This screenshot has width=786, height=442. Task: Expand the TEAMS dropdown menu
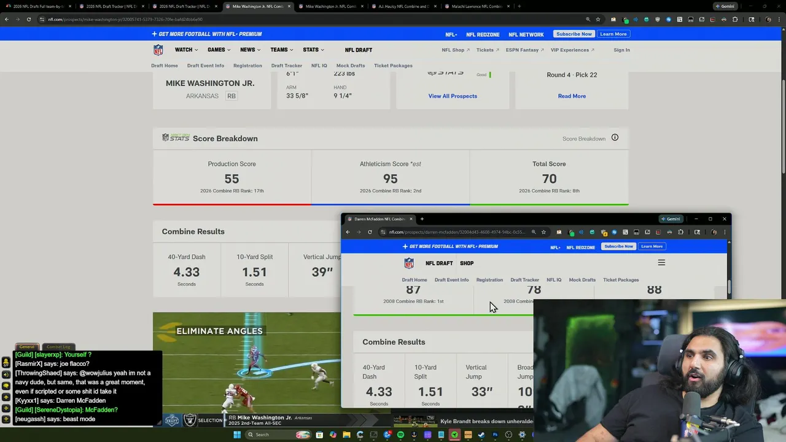[x=281, y=50]
